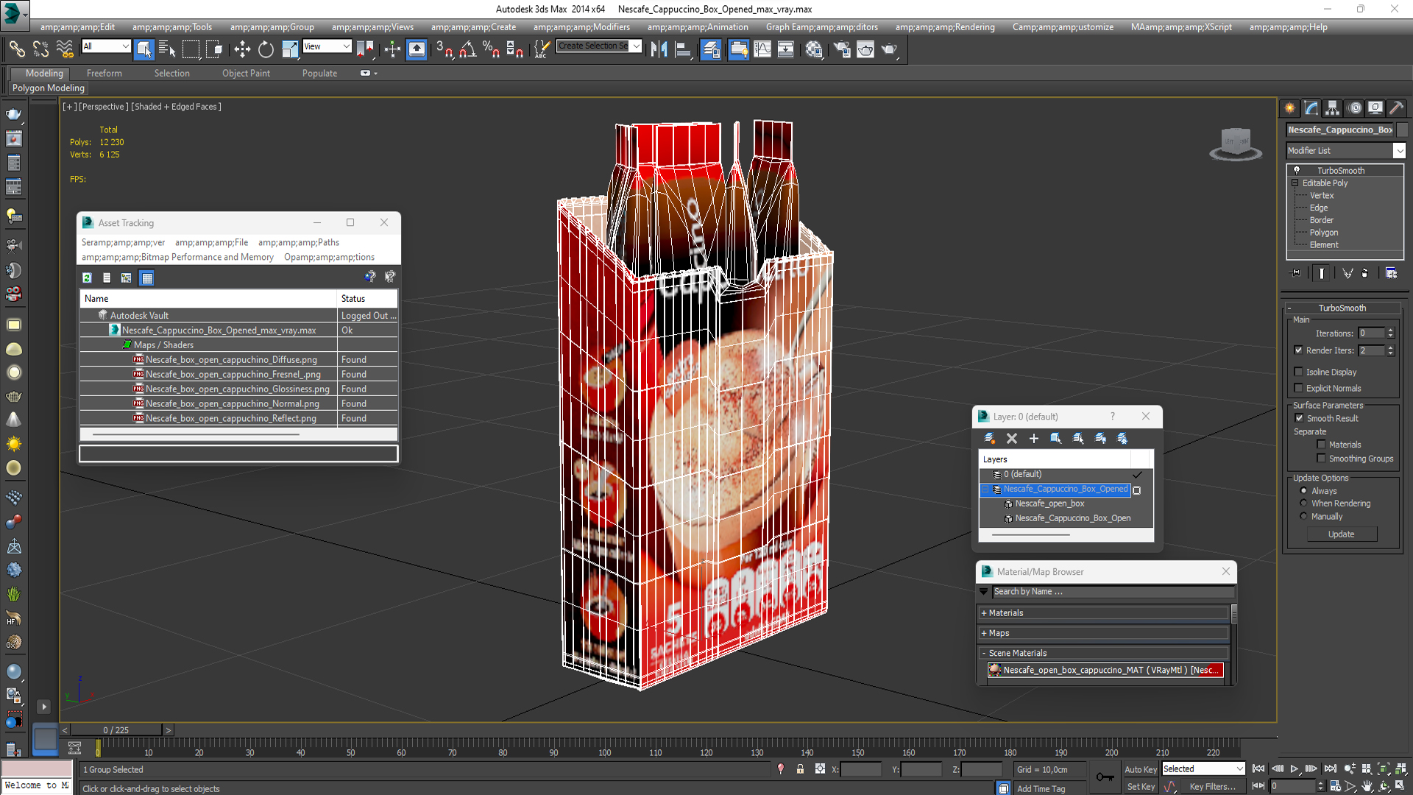Click the time slider 0 / 225 handle
1413x795 pixels.
pyautogui.click(x=116, y=730)
